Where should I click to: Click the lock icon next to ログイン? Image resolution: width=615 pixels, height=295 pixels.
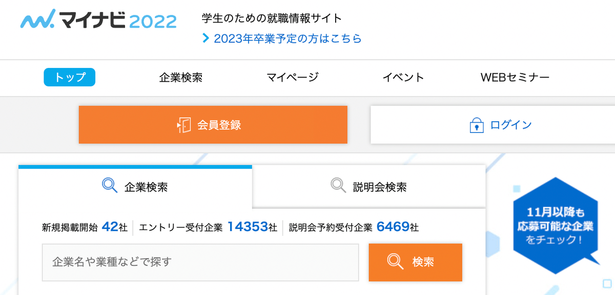tap(477, 124)
